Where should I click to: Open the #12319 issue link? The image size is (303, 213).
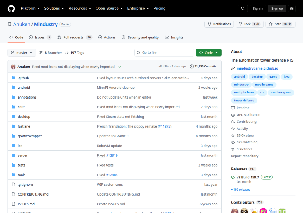coord(112,155)
